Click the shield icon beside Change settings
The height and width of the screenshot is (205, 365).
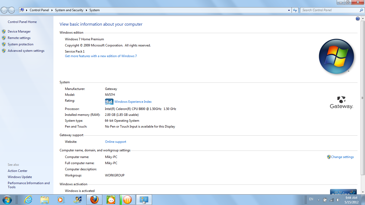pos(329,157)
